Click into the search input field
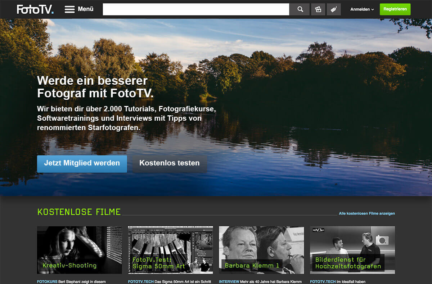 pos(196,9)
